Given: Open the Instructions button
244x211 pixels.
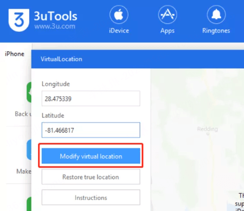Looking at the screenshot, I should (x=91, y=197).
